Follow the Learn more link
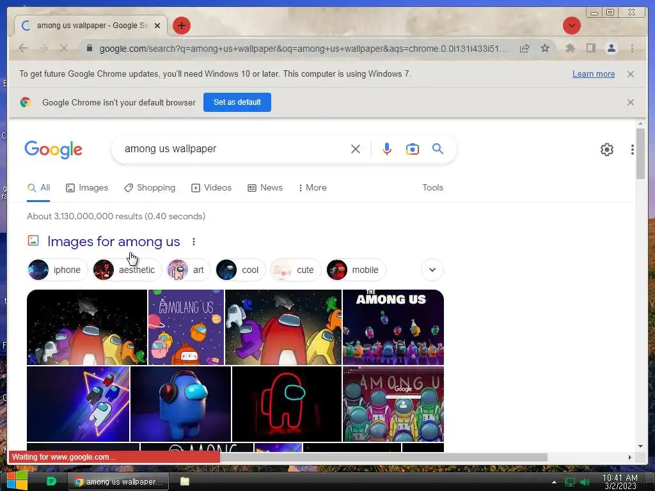The height and width of the screenshot is (491, 655). point(594,74)
